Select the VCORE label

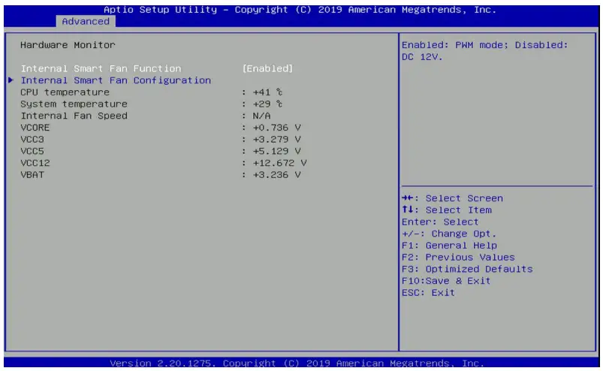pyautogui.click(x=35, y=128)
